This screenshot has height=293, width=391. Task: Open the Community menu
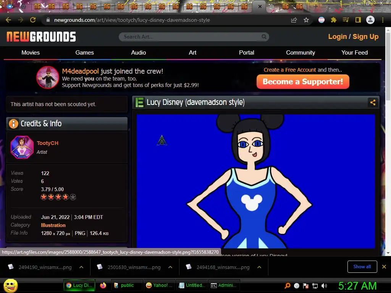[x=301, y=53]
